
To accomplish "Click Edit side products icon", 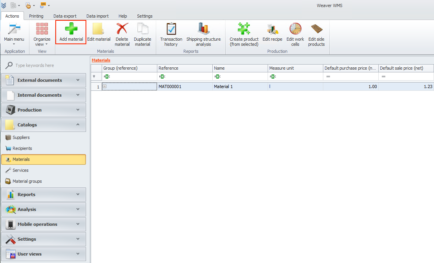I will click(x=316, y=29).
